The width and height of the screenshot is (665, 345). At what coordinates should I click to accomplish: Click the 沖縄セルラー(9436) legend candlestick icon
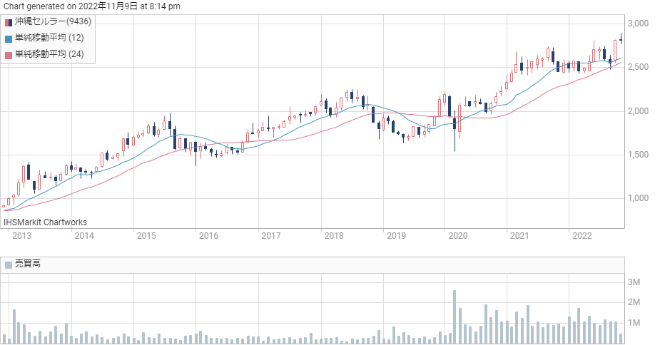tap(9, 23)
